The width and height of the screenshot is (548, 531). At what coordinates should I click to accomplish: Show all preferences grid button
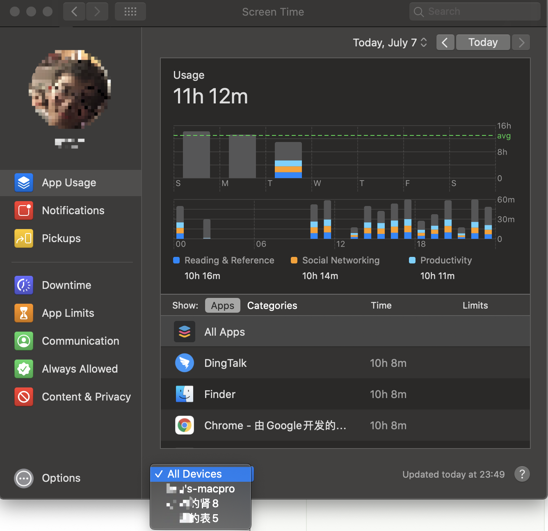click(x=130, y=11)
